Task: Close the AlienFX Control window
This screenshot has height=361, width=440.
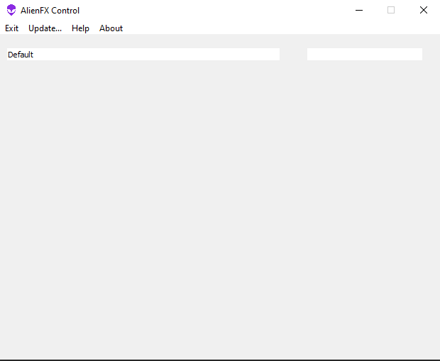Action: point(424,10)
